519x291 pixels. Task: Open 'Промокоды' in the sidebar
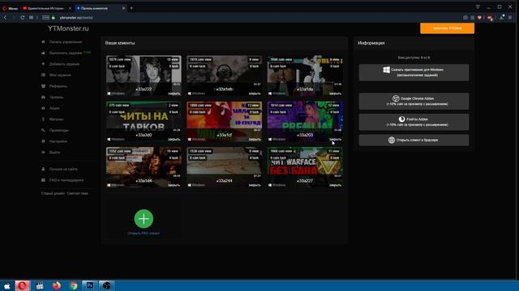pos(59,130)
